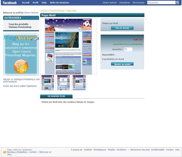Click the search magnifier icon
Viewport: 182px width, 157px height.
click(x=178, y=2)
